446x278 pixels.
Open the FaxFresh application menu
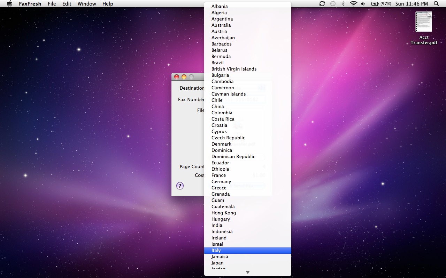tap(30, 4)
